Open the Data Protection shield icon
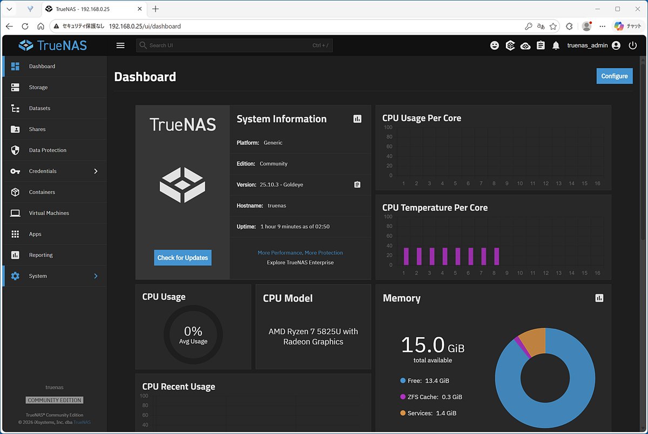Image resolution: width=648 pixels, height=434 pixels. (15, 150)
